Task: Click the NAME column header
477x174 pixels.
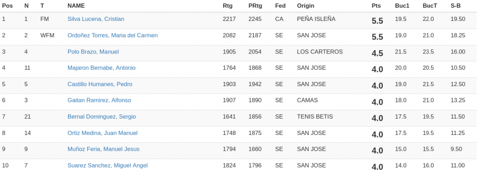Action: click(76, 6)
